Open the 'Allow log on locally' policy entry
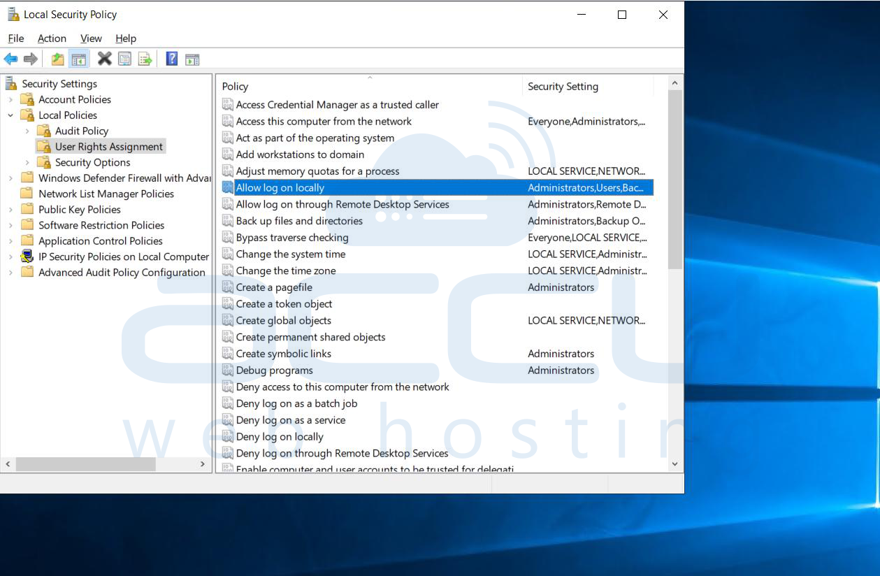 pyautogui.click(x=280, y=187)
